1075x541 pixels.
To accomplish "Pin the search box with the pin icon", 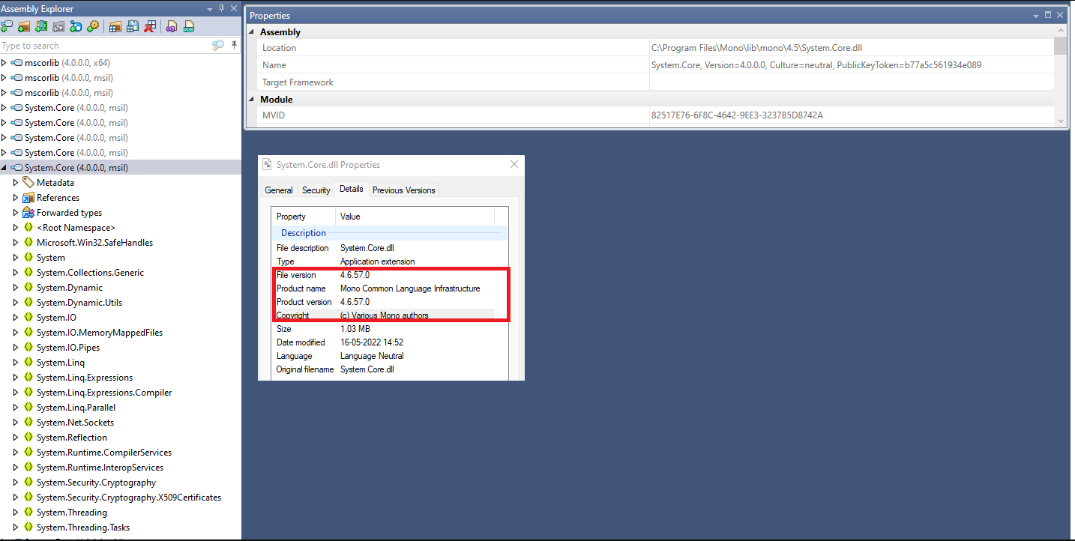I will (x=233, y=45).
